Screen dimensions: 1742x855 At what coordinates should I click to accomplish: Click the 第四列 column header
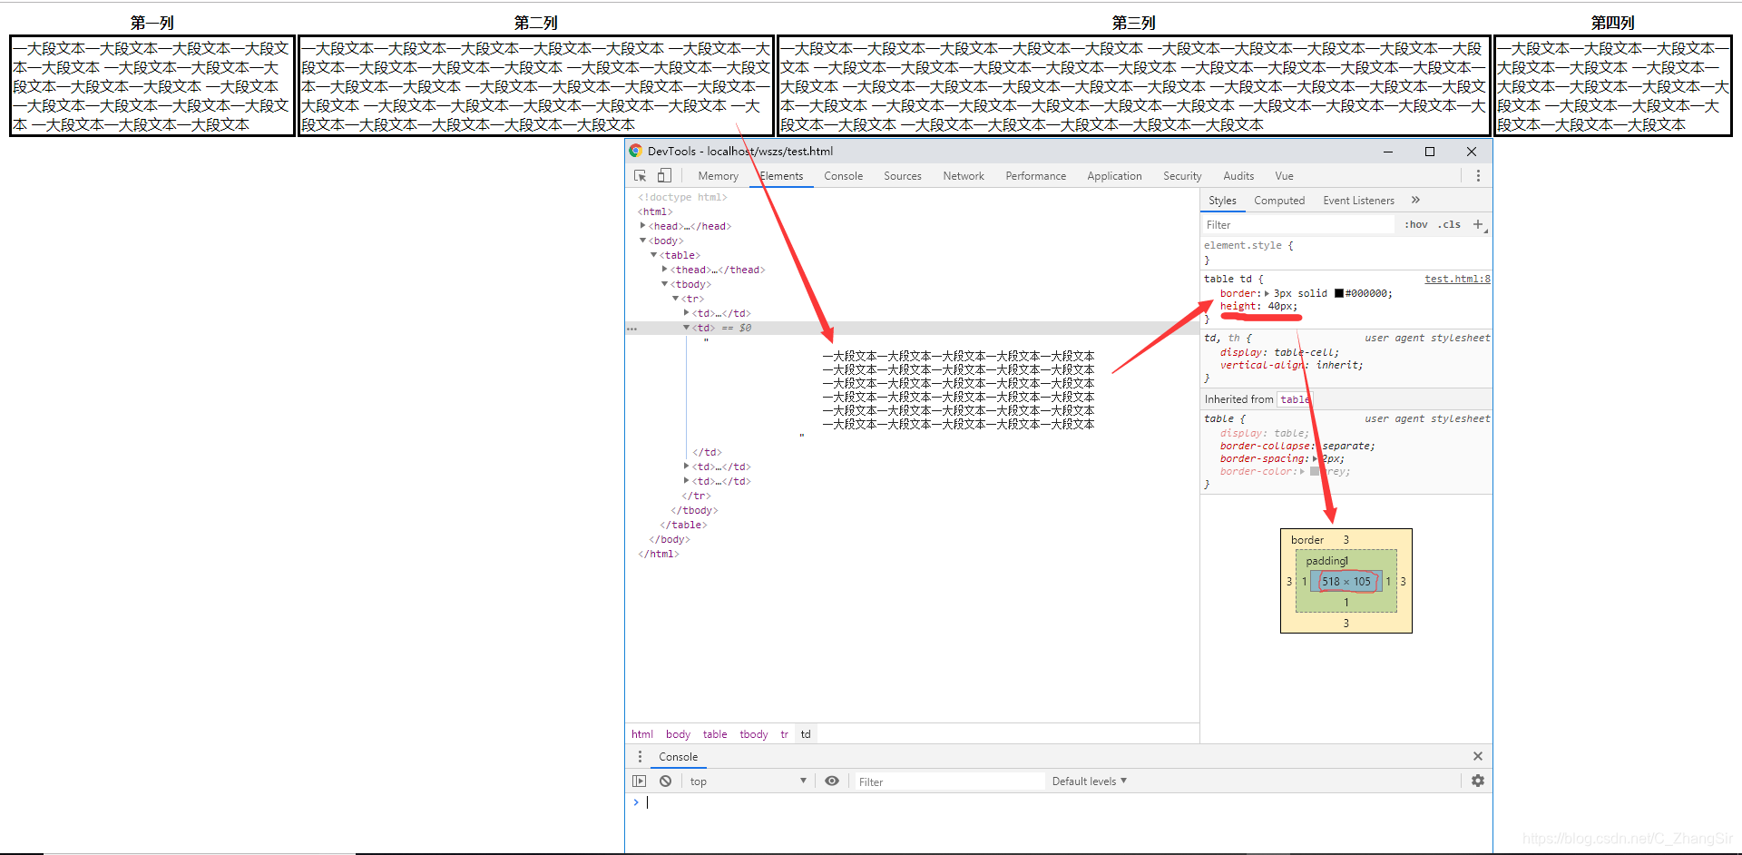pos(1612,23)
